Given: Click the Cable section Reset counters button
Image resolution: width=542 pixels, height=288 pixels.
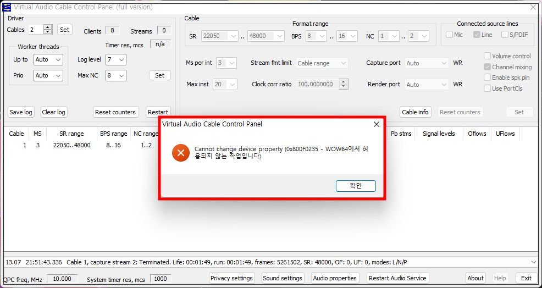Looking at the screenshot, I should (460, 112).
